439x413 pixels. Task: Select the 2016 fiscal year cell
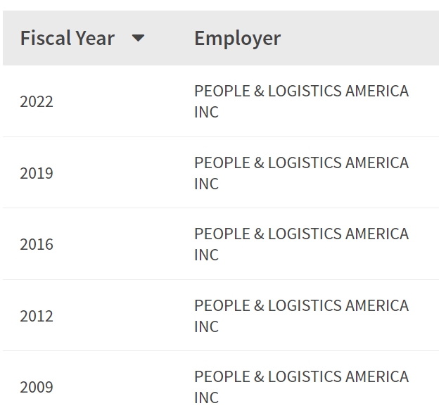click(37, 244)
